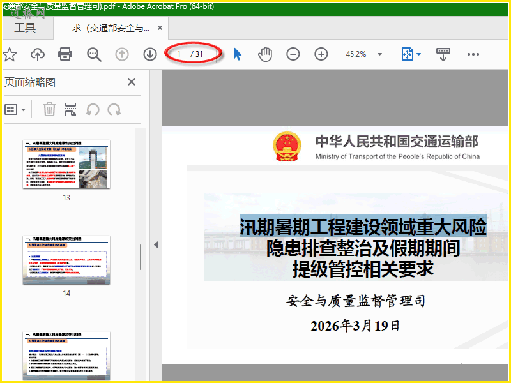
Task: Click the text 提级管控相关要求
Action: pyautogui.click(x=363, y=269)
